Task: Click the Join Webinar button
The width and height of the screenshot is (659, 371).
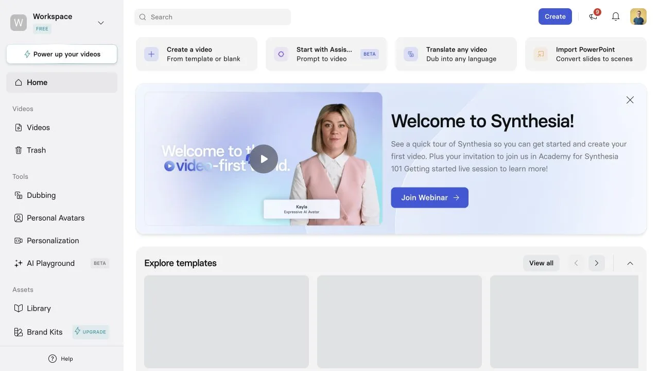Action: 429,197
